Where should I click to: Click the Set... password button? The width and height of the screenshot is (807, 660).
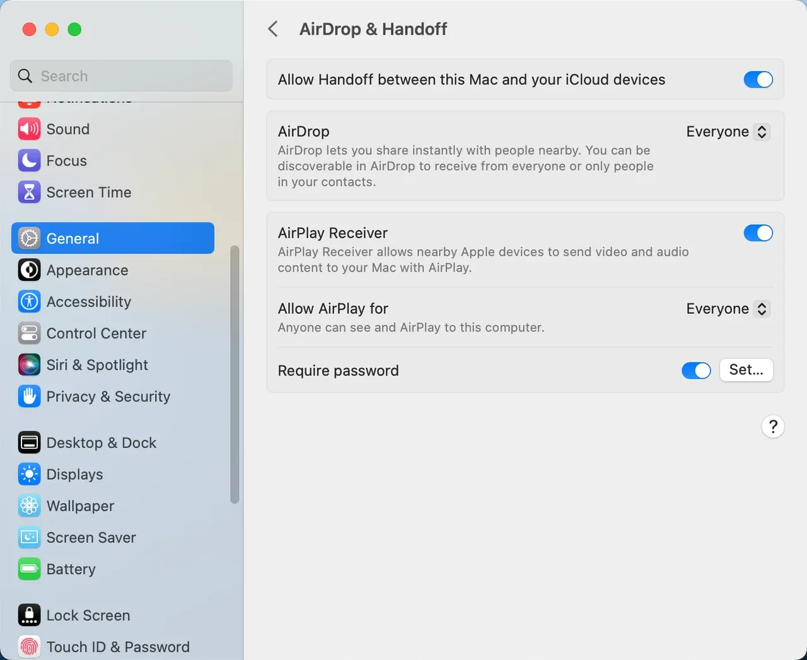point(746,370)
